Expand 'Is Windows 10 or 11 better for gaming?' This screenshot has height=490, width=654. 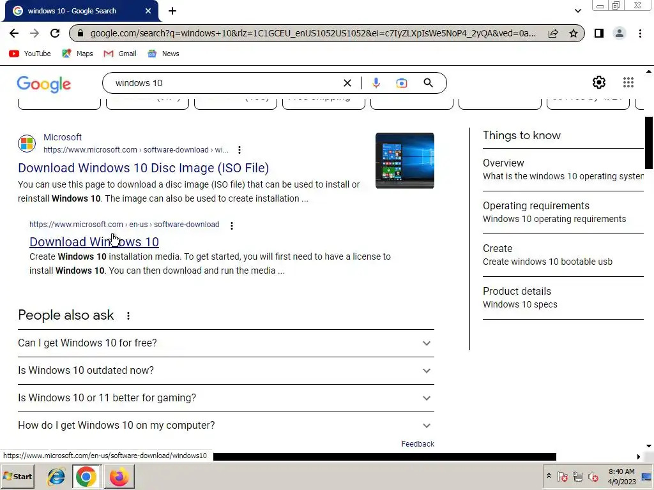tap(225, 398)
